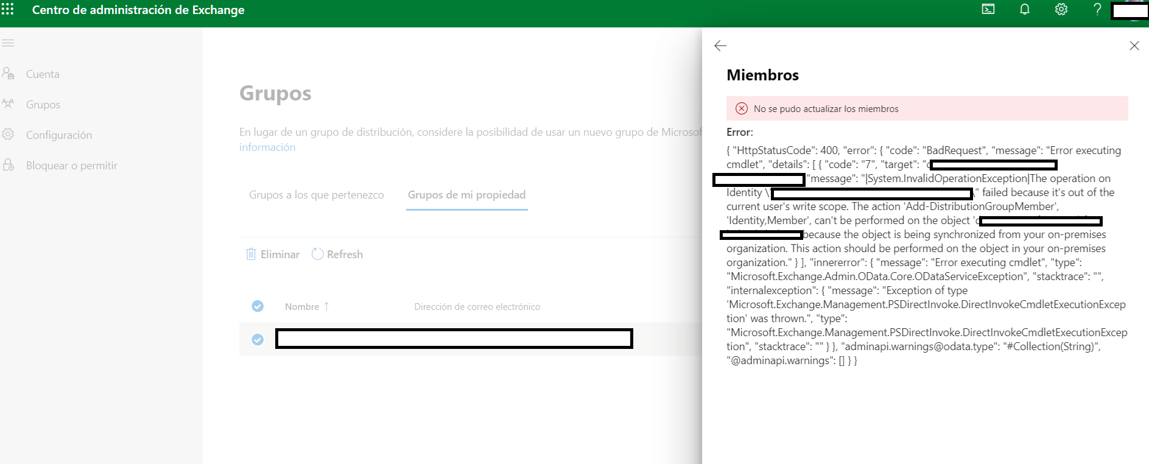Click Dirección de correo electrónico column header

(477, 307)
